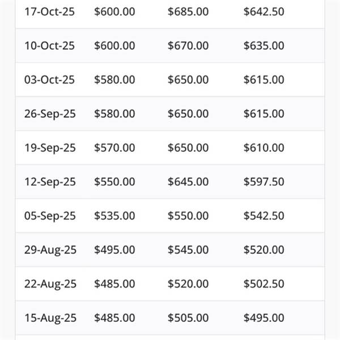Select the $685.00 price value

[x=188, y=11]
